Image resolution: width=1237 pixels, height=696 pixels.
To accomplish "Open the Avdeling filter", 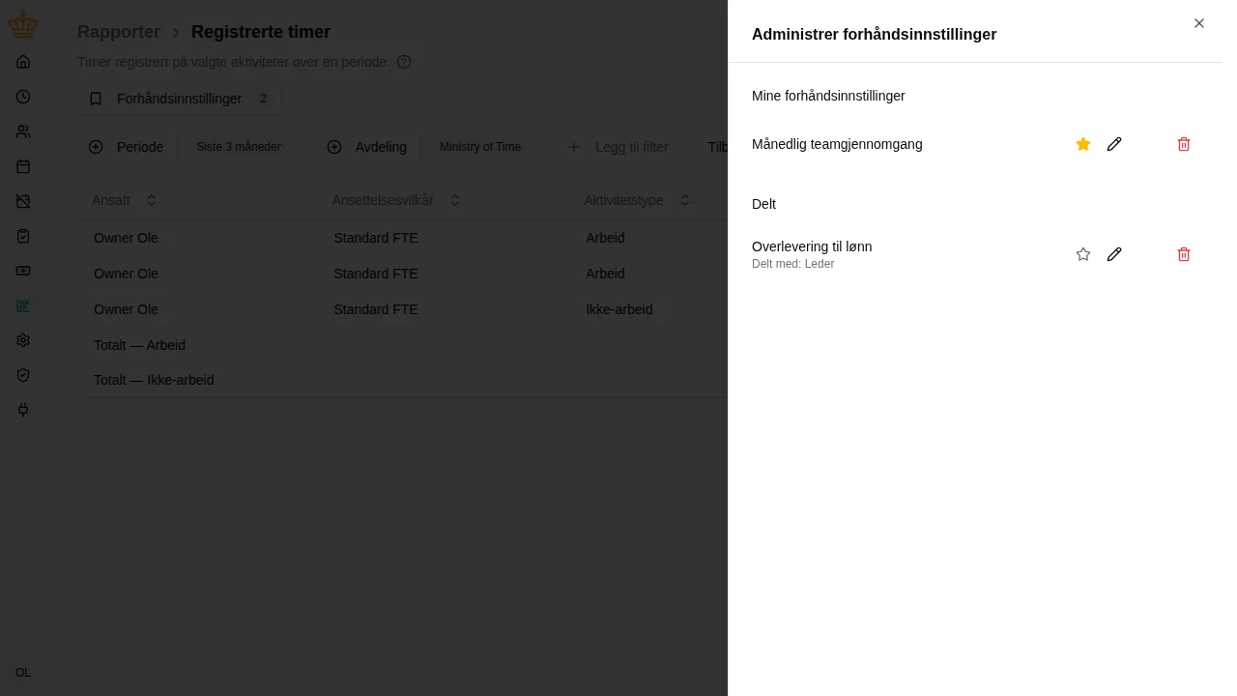I will (367, 147).
